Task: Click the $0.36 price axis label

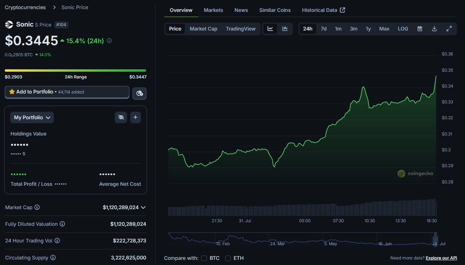Action: click(x=447, y=54)
